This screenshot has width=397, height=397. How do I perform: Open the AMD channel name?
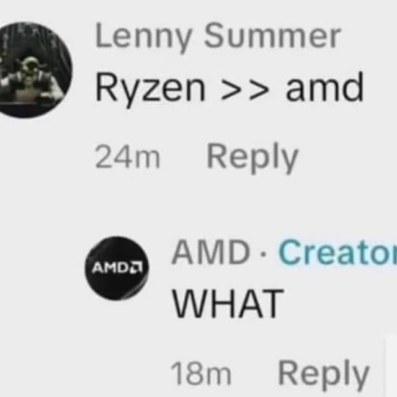(x=211, y=252)
